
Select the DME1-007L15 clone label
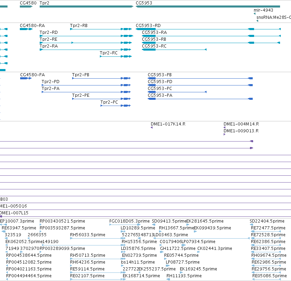[14, 213]
